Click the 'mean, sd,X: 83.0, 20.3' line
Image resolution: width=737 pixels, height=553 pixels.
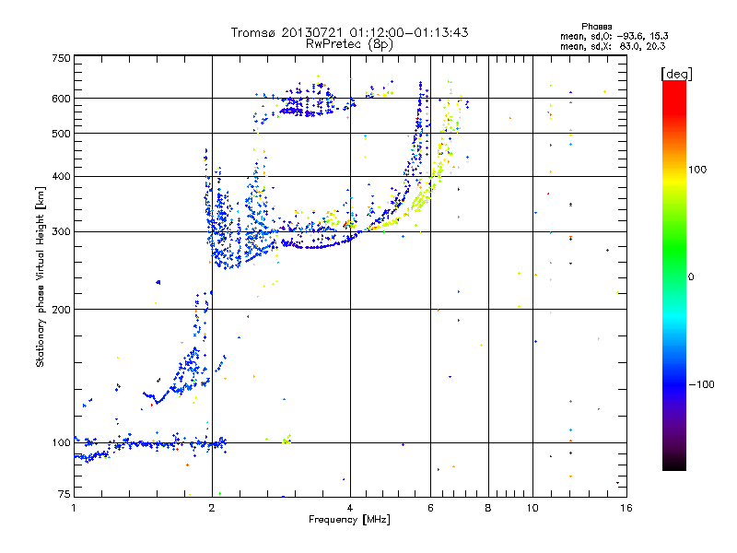tap(613, 46)
